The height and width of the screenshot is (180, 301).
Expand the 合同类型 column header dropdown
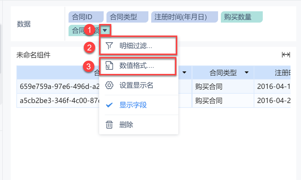[x=246, y=72]
